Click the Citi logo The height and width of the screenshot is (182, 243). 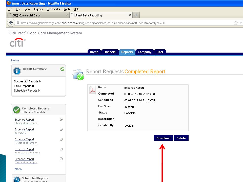pyautogui.click(x=17, y=42)
